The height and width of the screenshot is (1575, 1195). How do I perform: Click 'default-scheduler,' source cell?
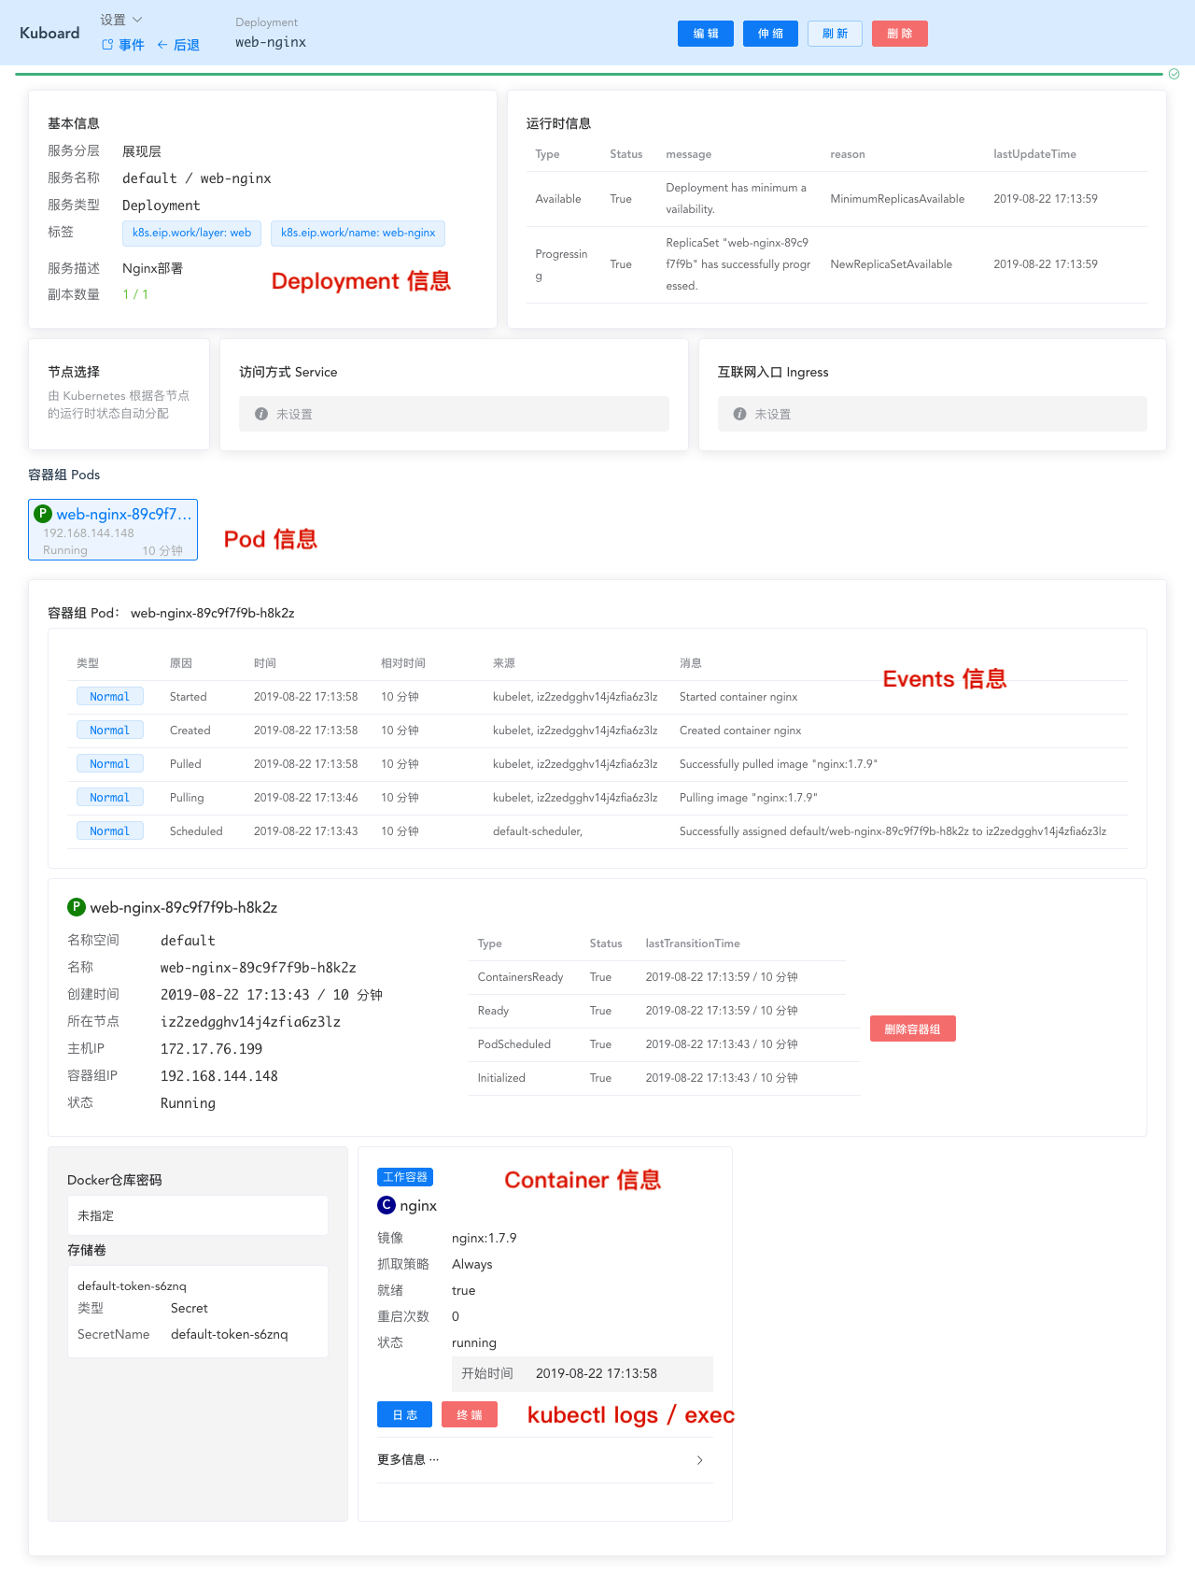click(x=538, y=831)
